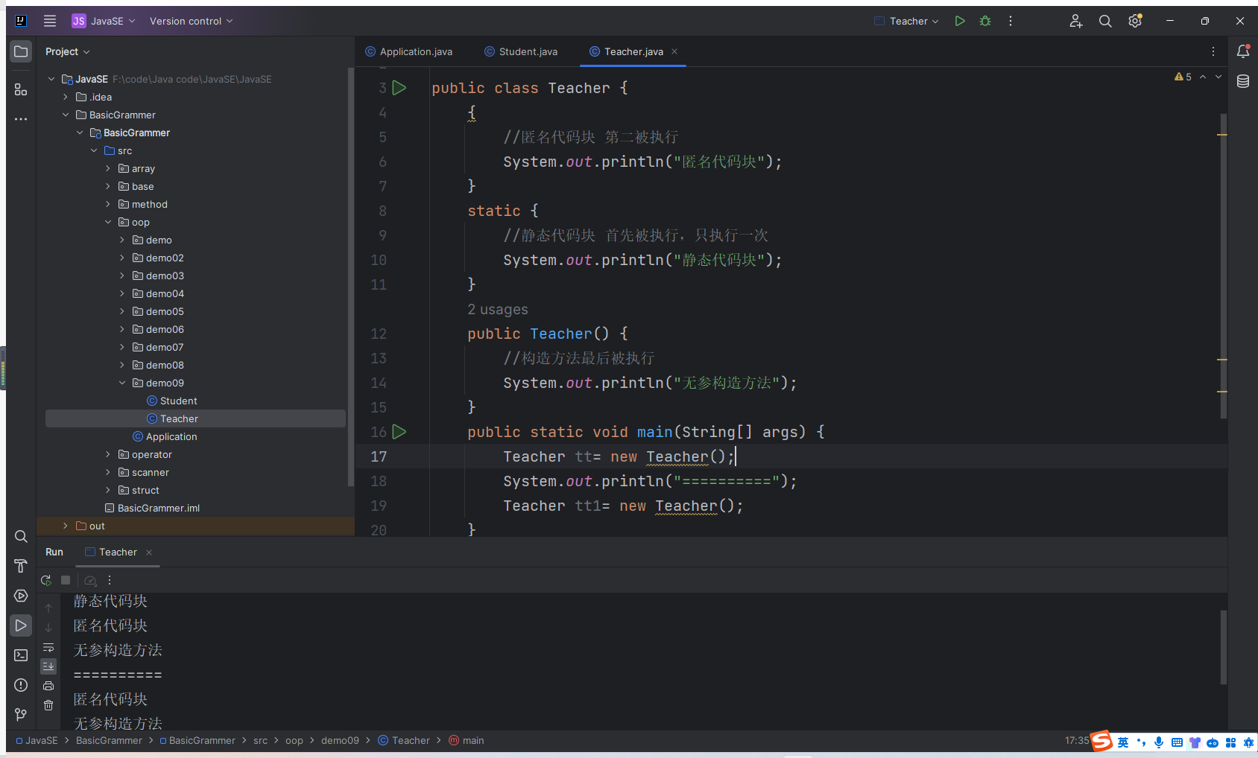Click the main breadcrumb in the status bar

pyautogui.click(x=472, y=740)
